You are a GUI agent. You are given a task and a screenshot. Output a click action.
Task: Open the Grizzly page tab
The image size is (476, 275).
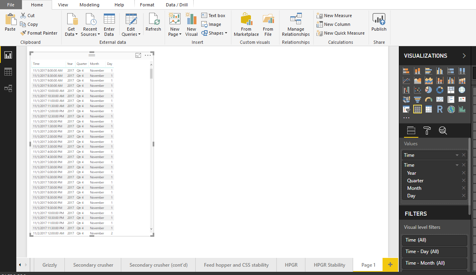pos(49,265)
